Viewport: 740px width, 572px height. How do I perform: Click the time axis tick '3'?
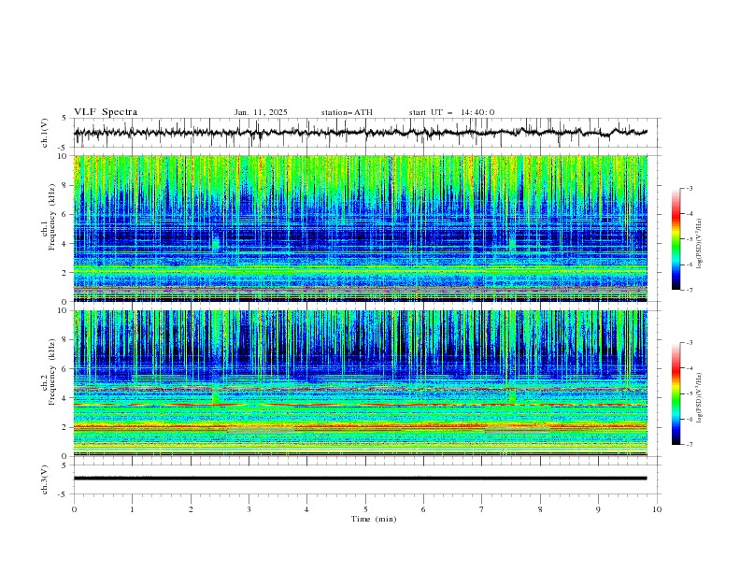[x=249, y=509]
